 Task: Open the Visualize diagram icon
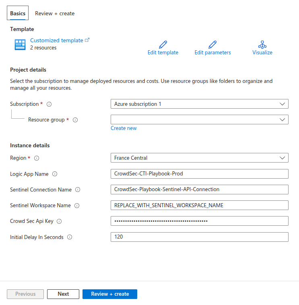262,44
